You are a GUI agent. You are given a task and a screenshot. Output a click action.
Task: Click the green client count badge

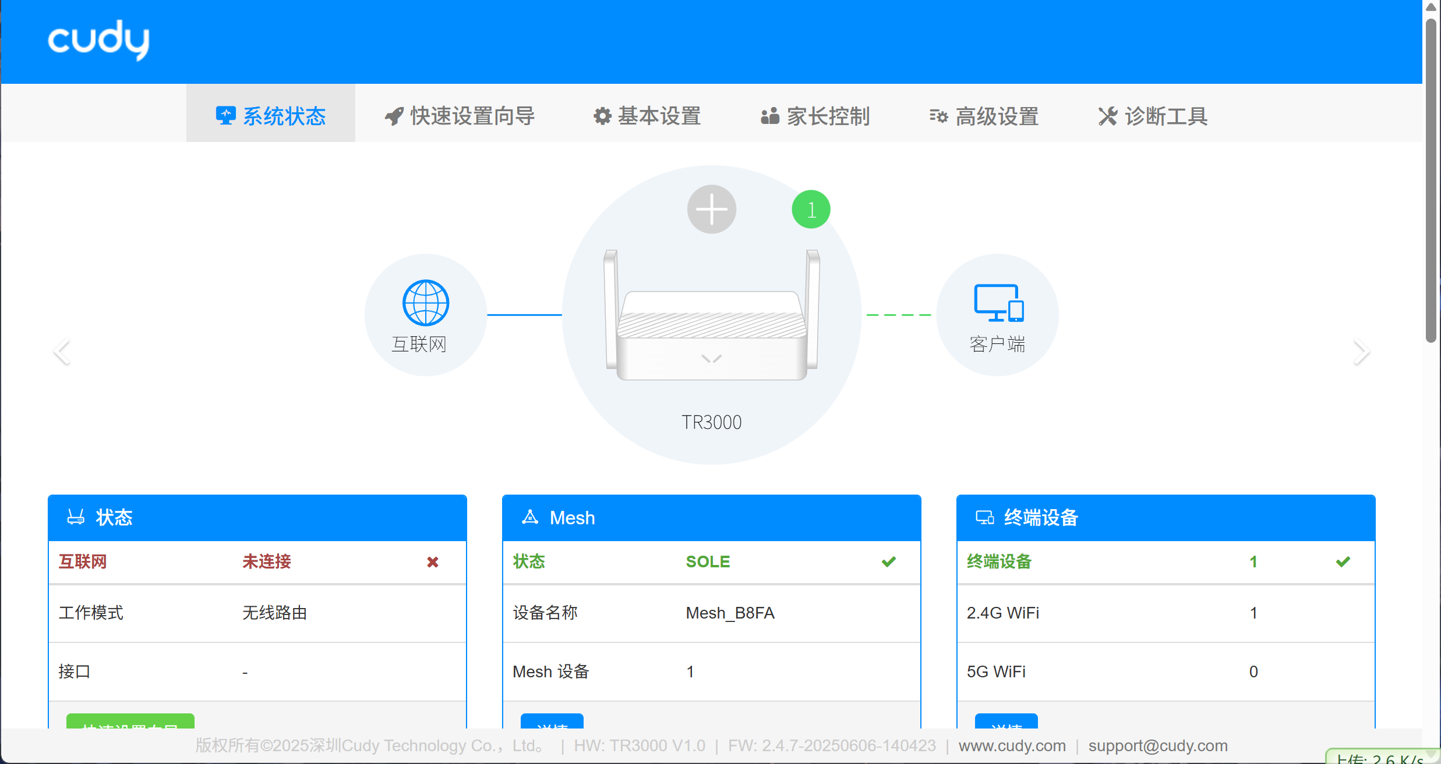point(811,209)
